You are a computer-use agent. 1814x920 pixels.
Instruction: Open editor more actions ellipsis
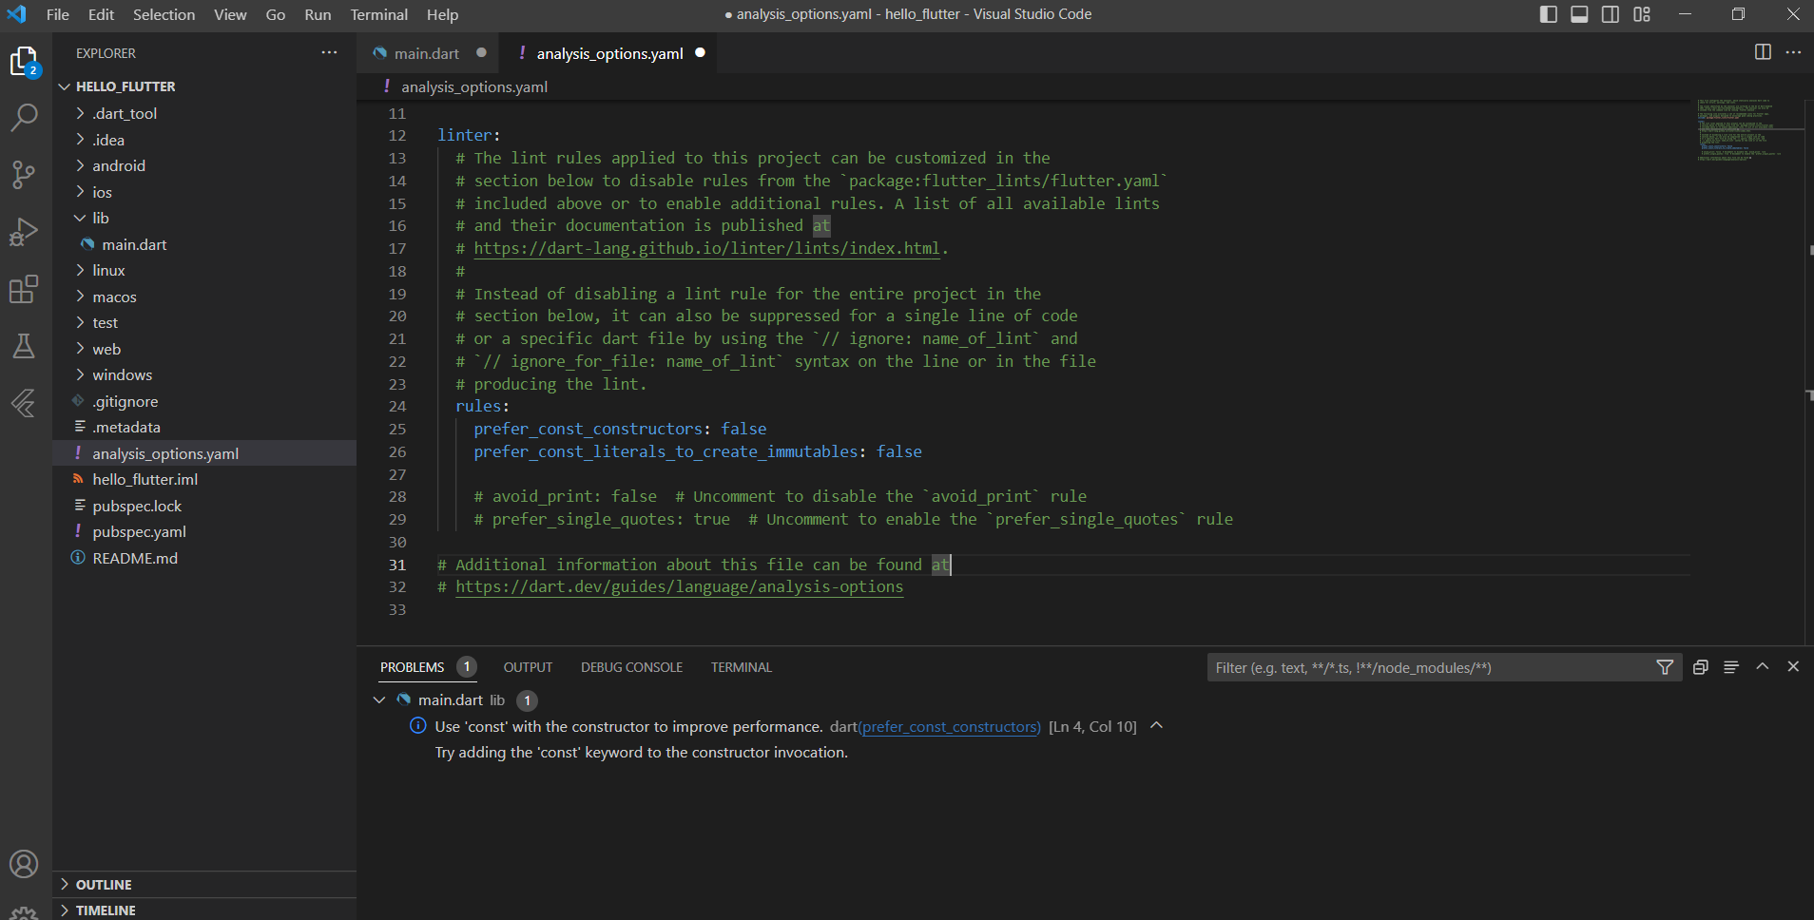[1793, 52]
